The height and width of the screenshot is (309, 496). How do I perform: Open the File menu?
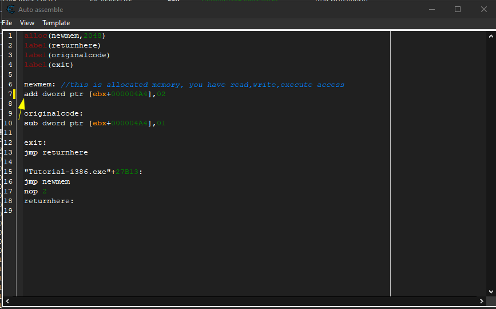coord(7,23)
